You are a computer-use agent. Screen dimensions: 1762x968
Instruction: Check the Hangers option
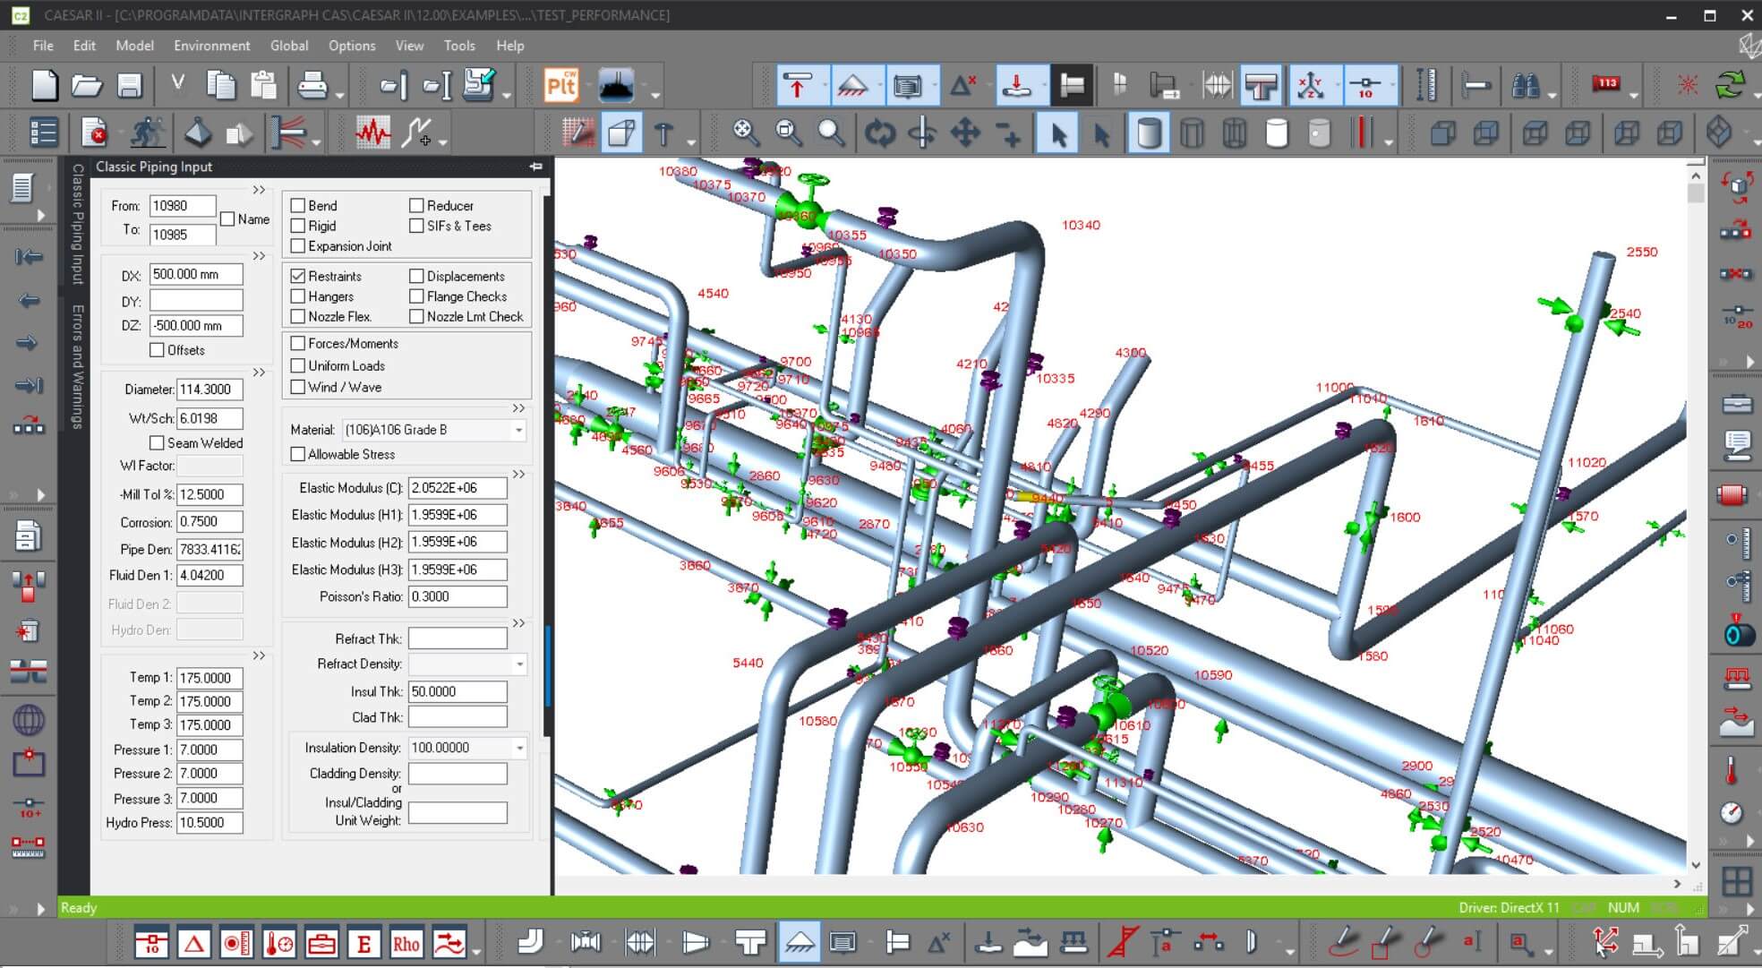(298, 296)
